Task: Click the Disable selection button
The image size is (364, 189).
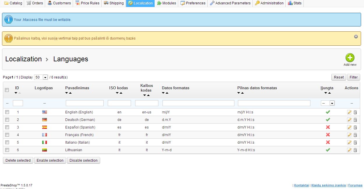Action: click(x=84, y=161)
